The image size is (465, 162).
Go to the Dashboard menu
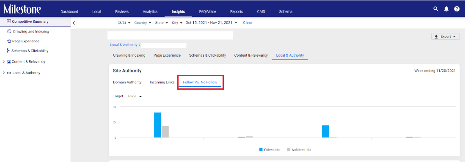(x=69, y=11)
